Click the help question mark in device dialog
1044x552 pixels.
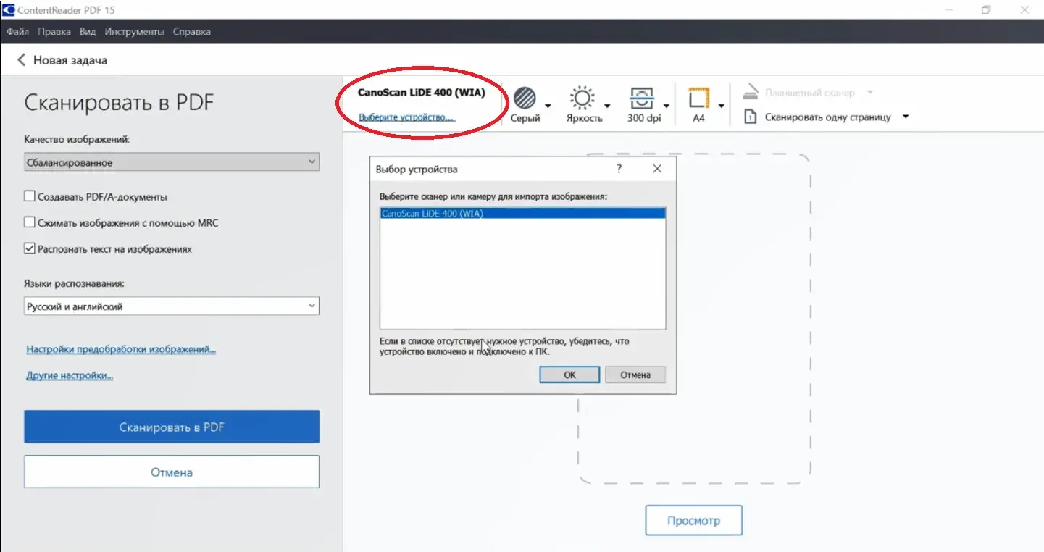click(619, 169)
